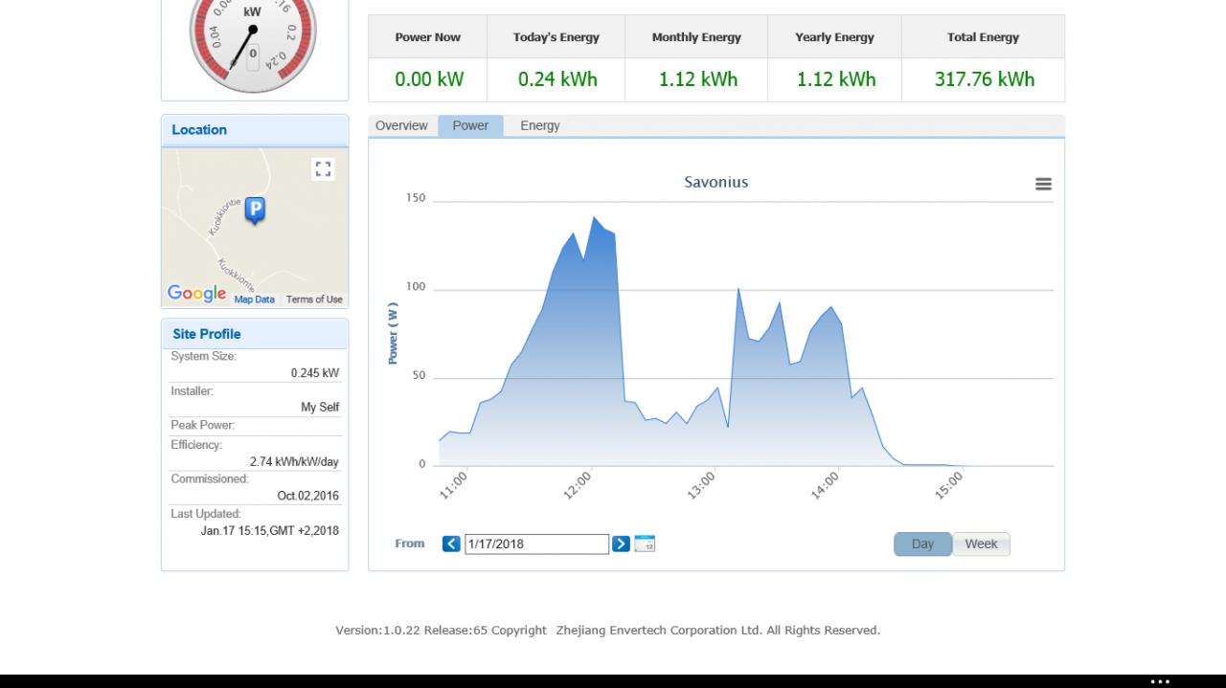The height and width of the screenshot is (688, 1226).
Task: Click the Power (W) axis label
Action: coord(393,333)
